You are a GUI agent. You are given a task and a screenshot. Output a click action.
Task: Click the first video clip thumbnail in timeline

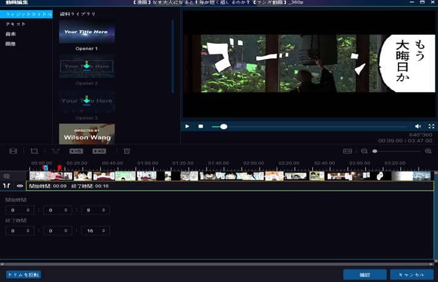(51, 176)
